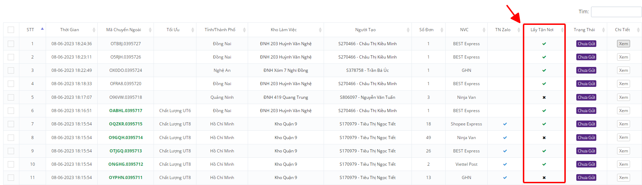Viewport: 642px width, 185px height.
Task: Click the green checkmark in row 9 Lấy Tận Nơi
Action: 544,151
